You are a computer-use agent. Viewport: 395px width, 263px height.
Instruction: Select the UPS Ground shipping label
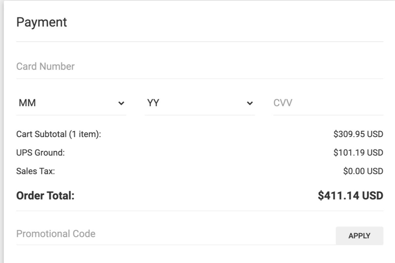pyautogui.click(x=41, y=153)
